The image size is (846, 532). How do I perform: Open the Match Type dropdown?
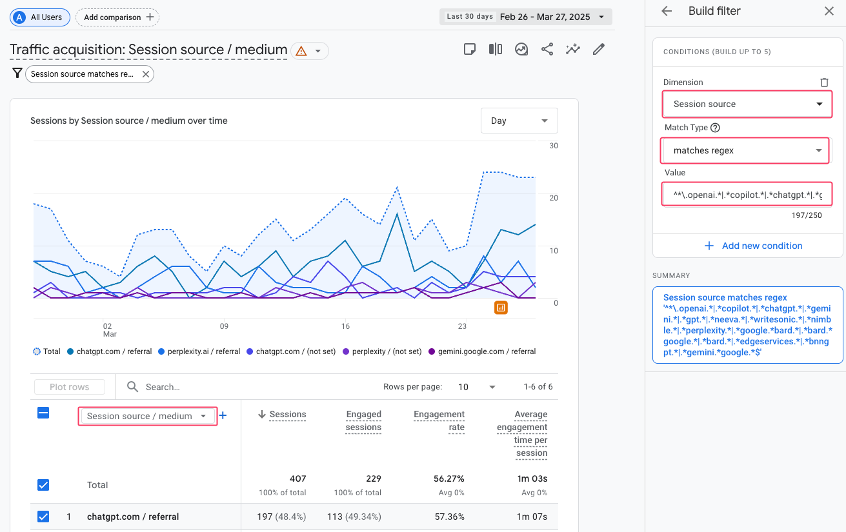(745, 150)
